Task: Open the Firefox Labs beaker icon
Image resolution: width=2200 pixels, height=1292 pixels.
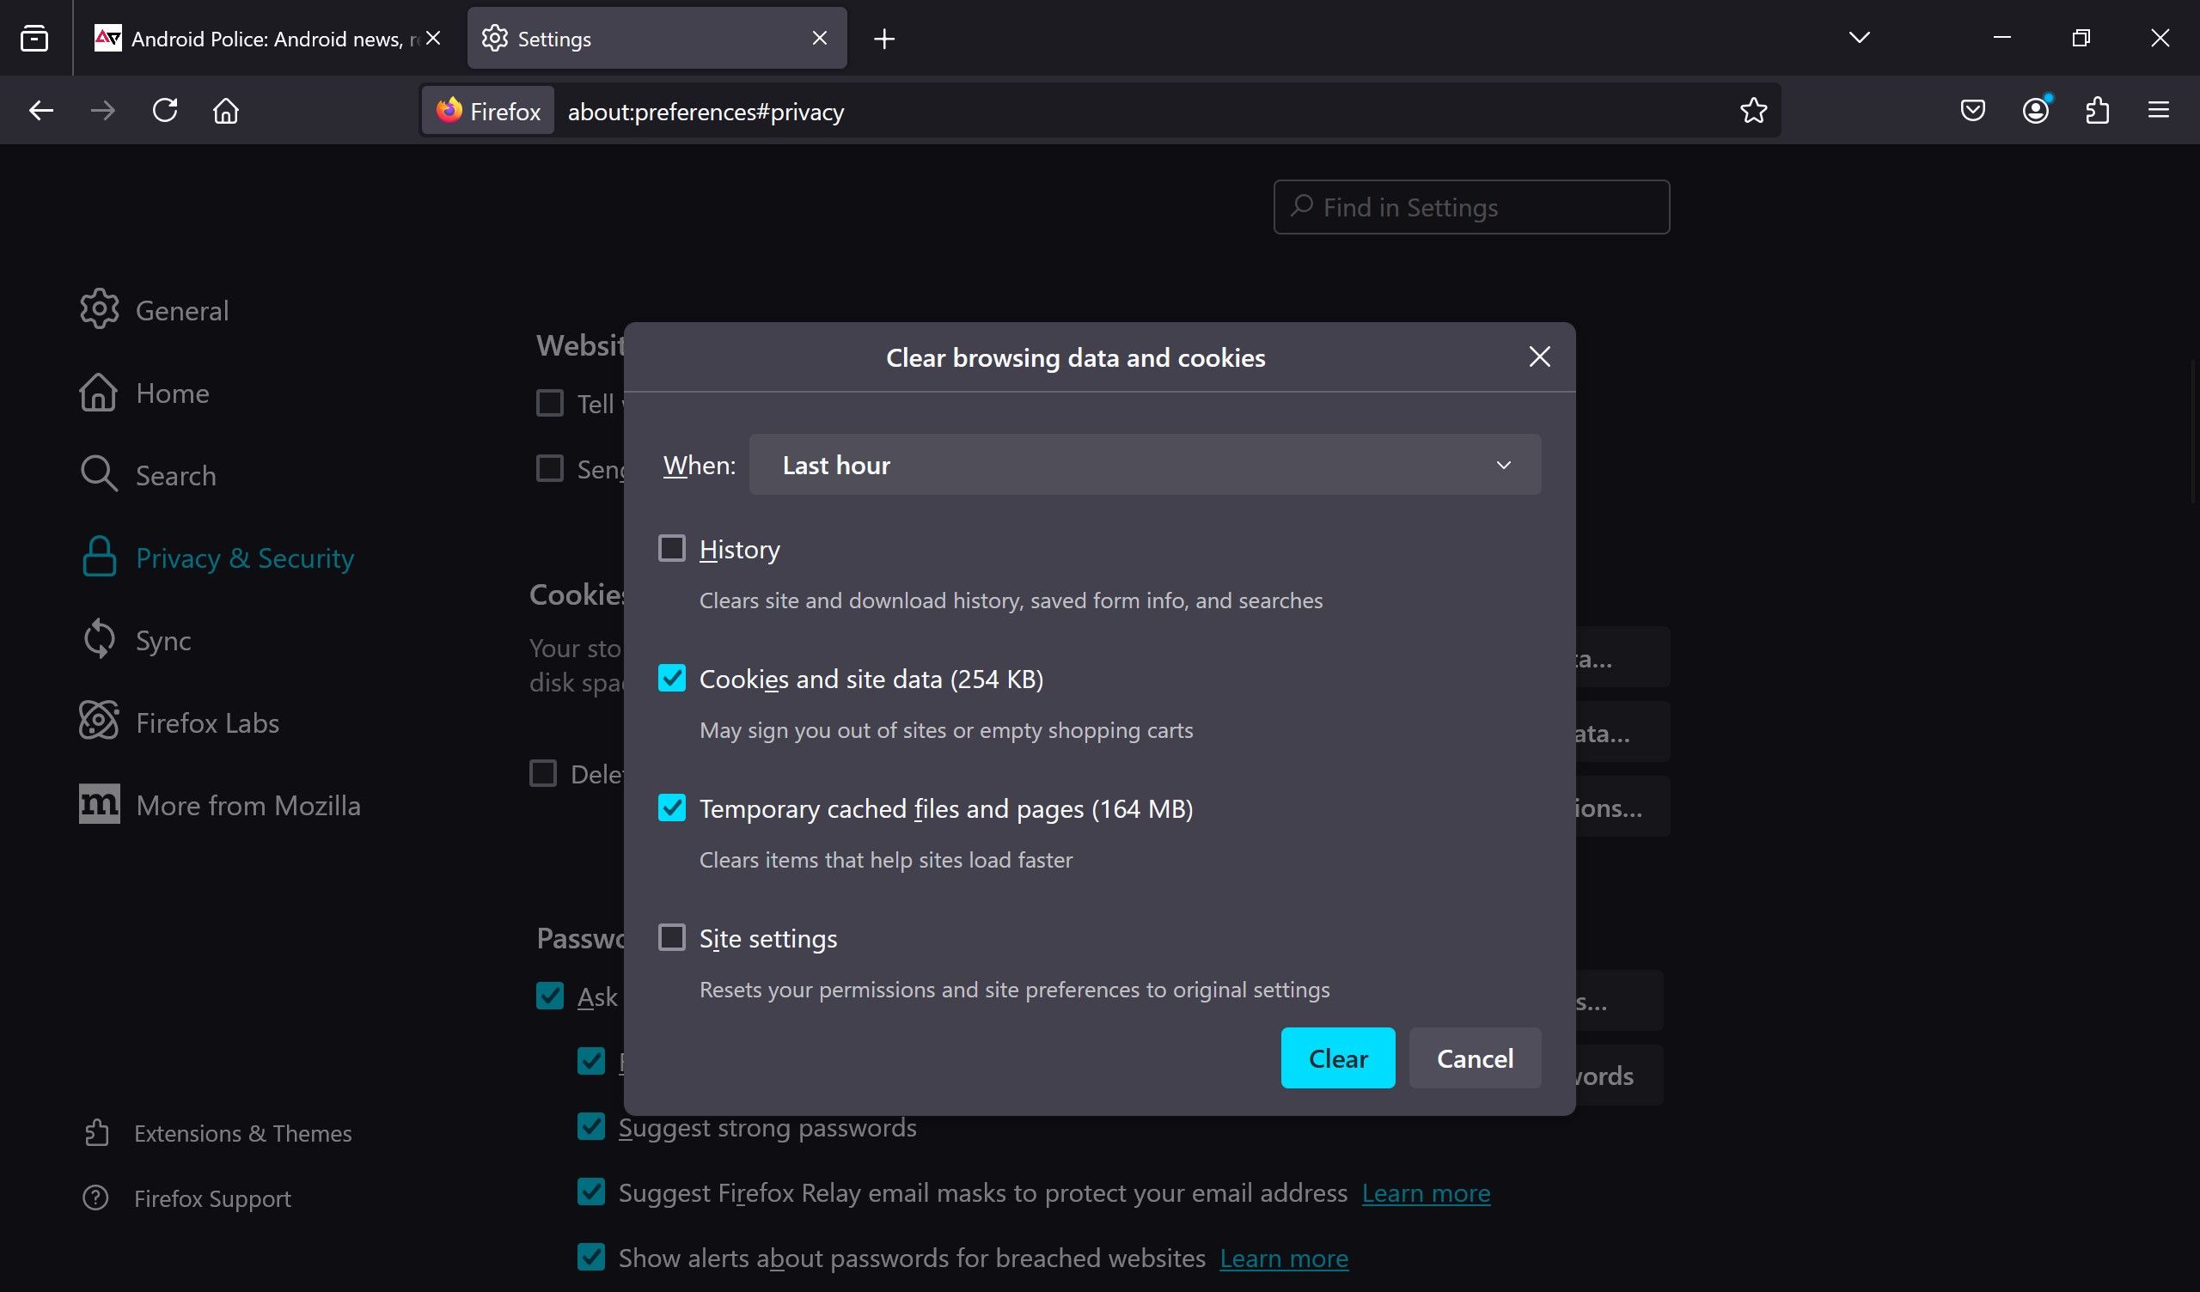Action: 99,722
